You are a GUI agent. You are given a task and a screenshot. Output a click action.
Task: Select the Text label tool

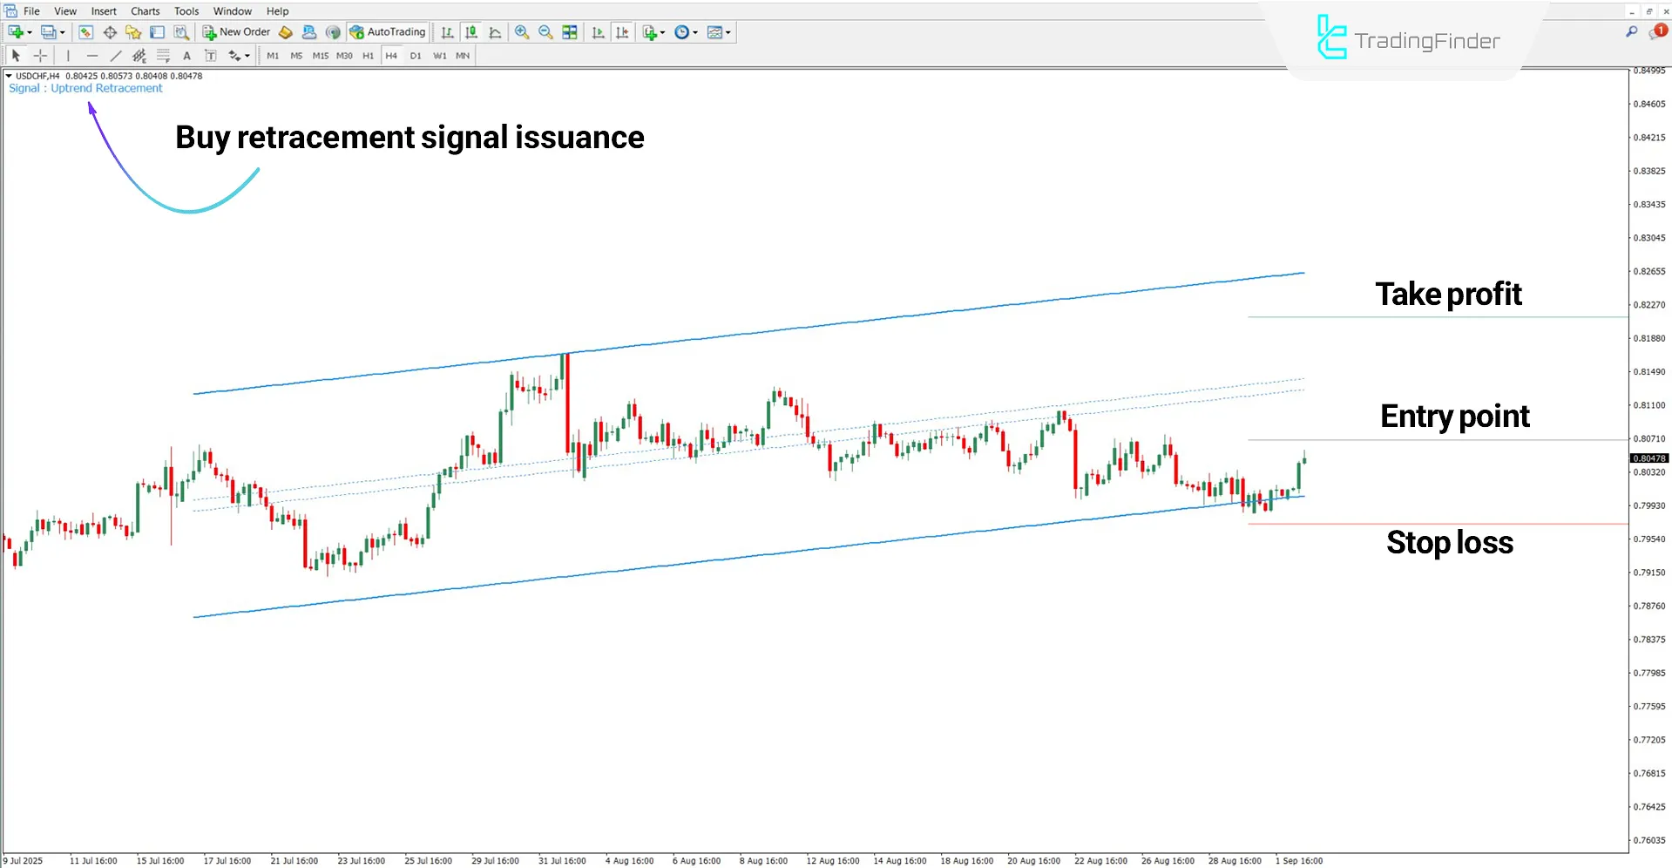click(210, 56)
